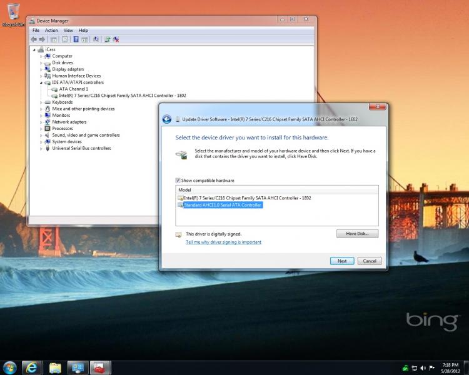Viewport: 469px width, 375px height.
Task: Select System devices tree item
Action: 67,142
